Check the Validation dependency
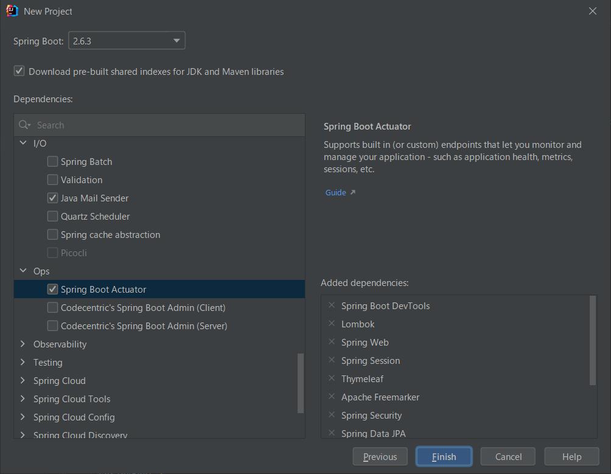 coord(52,179)
